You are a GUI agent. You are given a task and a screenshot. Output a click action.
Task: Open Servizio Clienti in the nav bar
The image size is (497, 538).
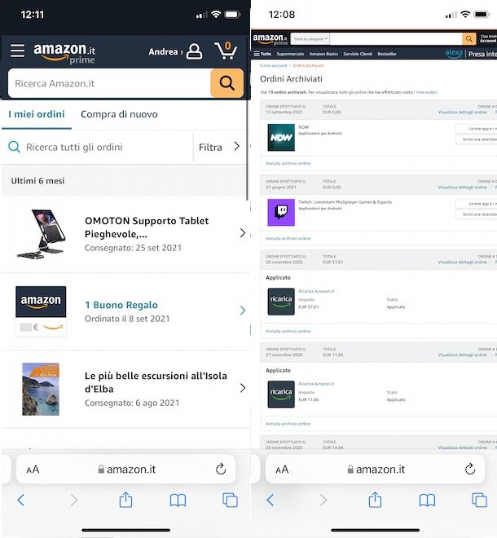tap(358, 54)
